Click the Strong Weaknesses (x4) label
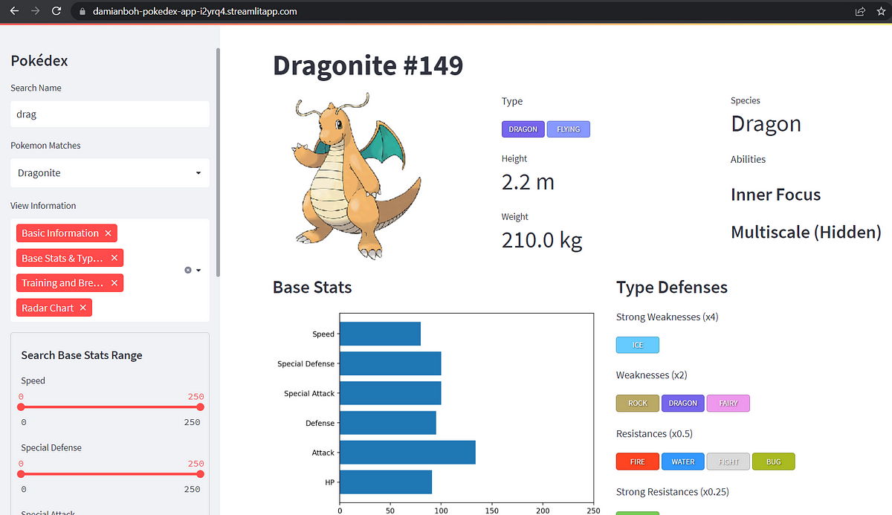The image size is (892, 515). pyautogui.click(x=667, y=317)
